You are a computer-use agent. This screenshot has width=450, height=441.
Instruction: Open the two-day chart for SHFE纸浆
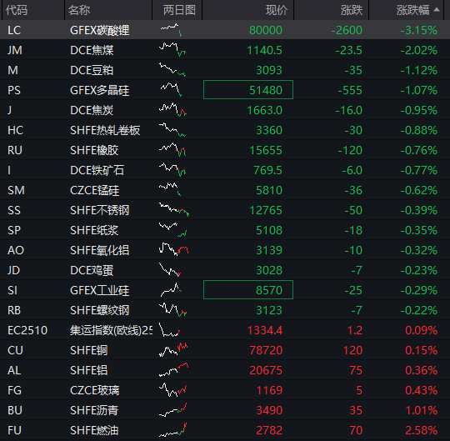pos(173,230)
